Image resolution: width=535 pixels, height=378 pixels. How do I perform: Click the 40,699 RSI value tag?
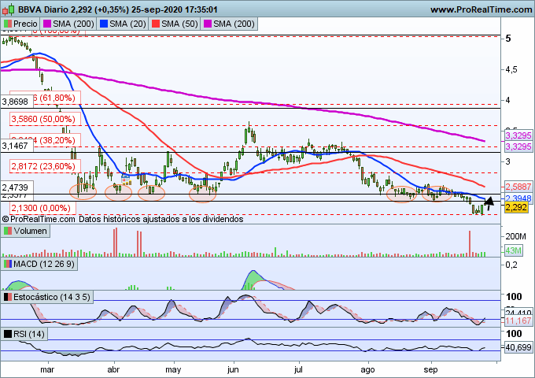click(x=518, y=347)
